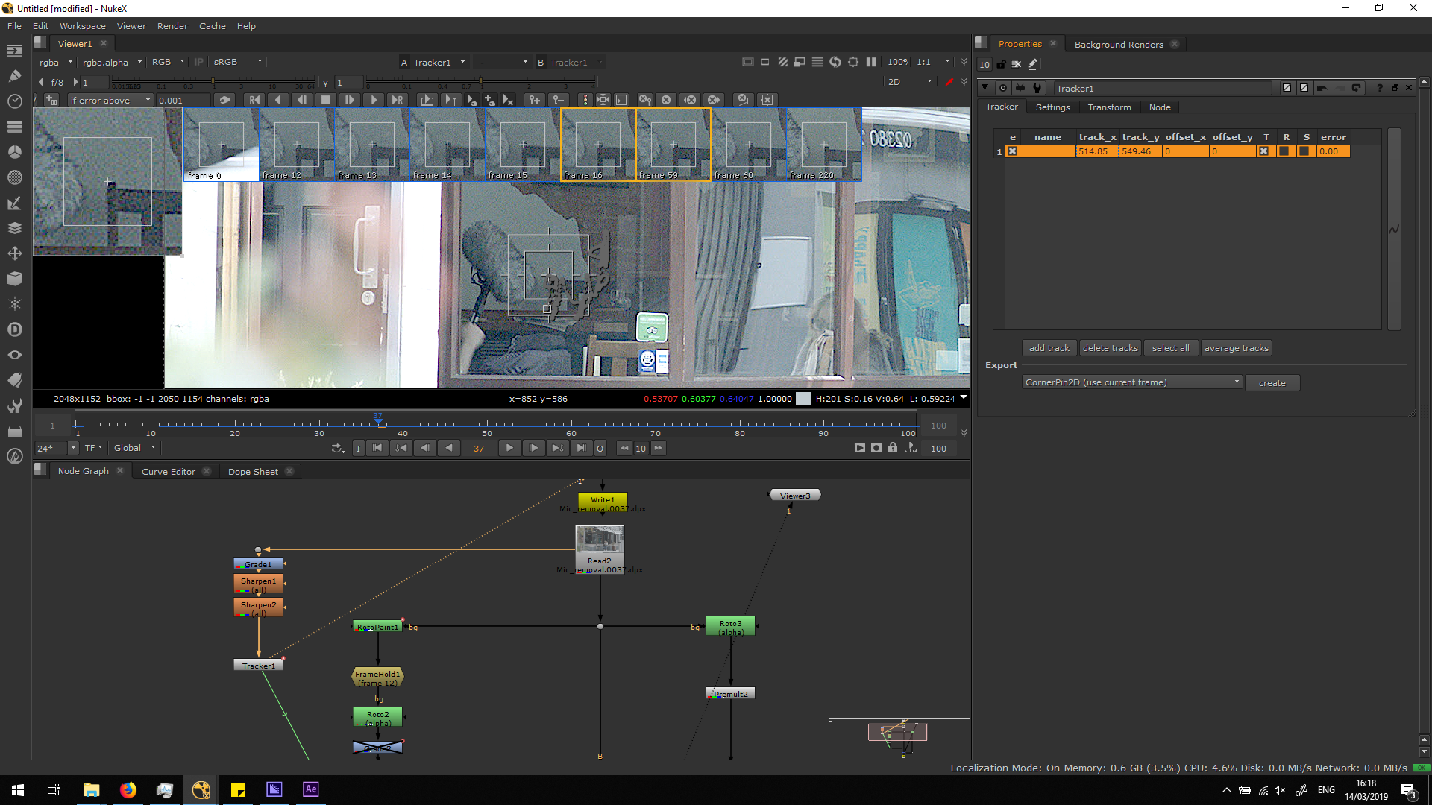Pause the viewer with the pause icon

click(x=871, y=63)
